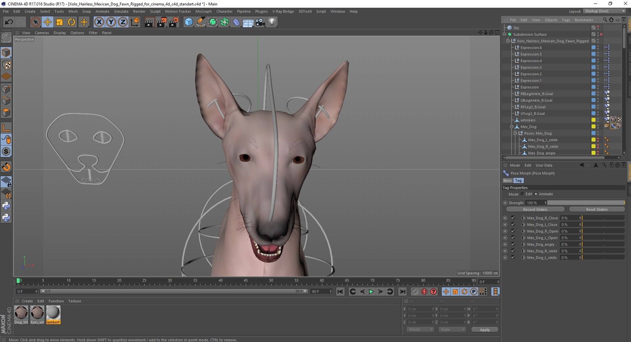631x342 pixels.
Task: Uncheck the Mex_Dog_R_Close morph checkbox
Action: pyautogui.click(x=513, y=218)
